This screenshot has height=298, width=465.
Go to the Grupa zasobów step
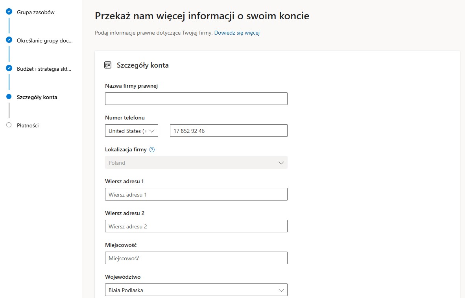point(35,12)
